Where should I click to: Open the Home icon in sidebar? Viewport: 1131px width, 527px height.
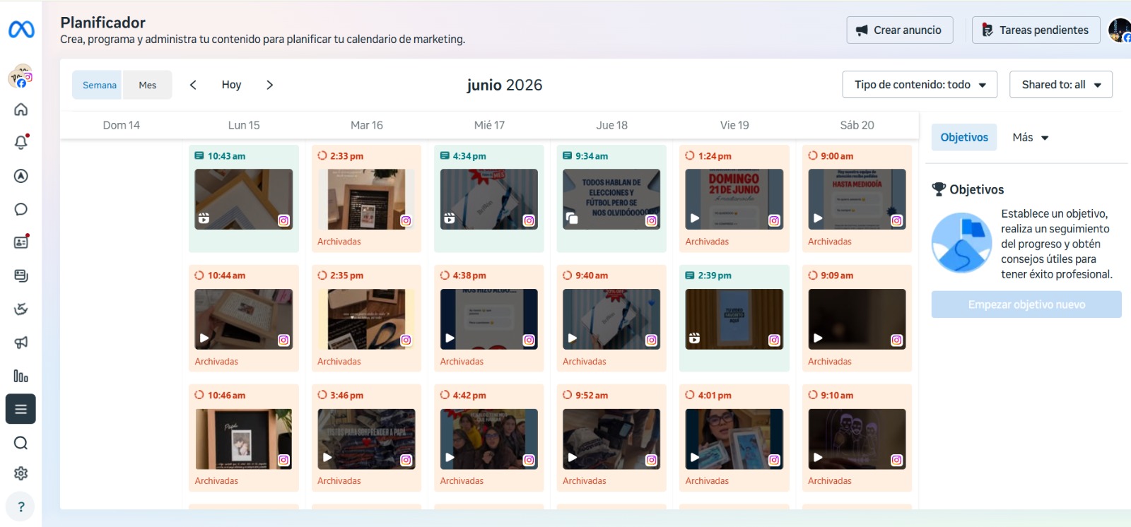click(21, 109)
